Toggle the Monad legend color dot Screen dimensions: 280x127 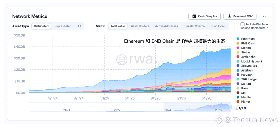(x=238, y=84)
